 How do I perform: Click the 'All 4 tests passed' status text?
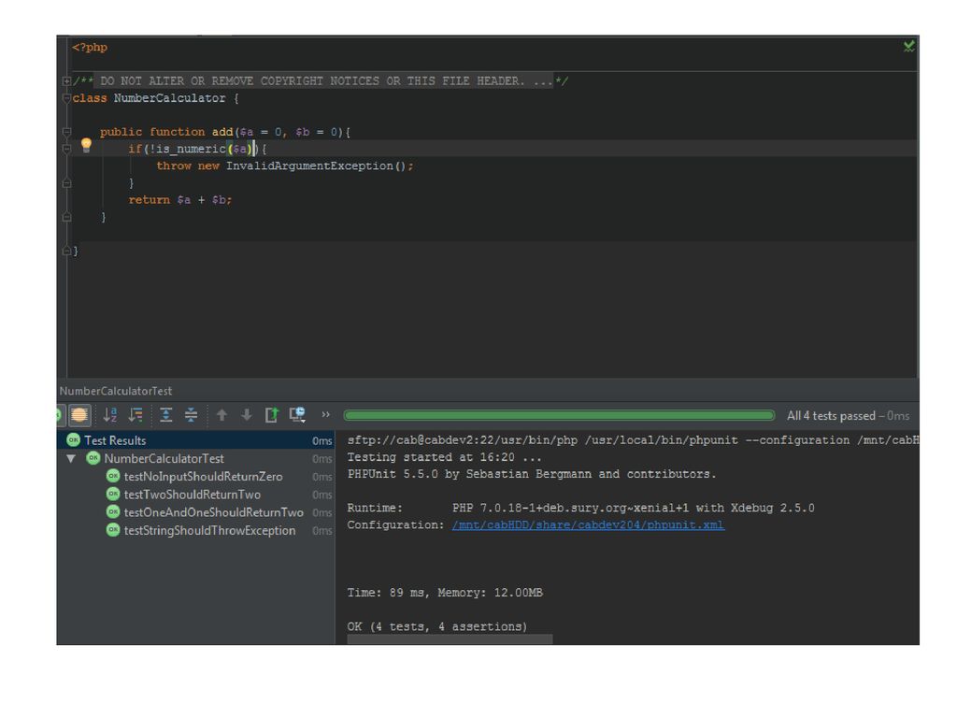[x=831, y=416]
